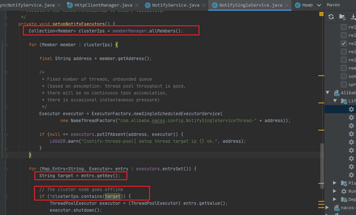Click the Generate Sources and Update Folders icon

(x=342, y=17)
